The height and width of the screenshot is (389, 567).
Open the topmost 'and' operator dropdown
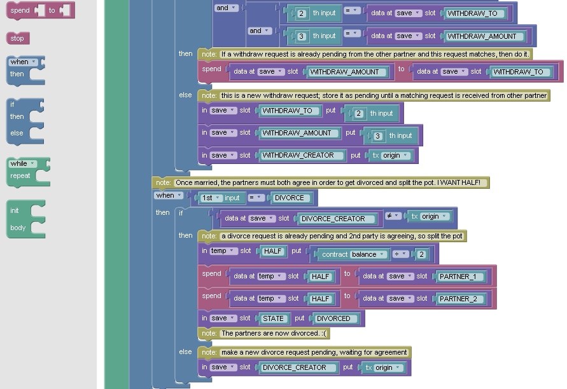[226, 8]
